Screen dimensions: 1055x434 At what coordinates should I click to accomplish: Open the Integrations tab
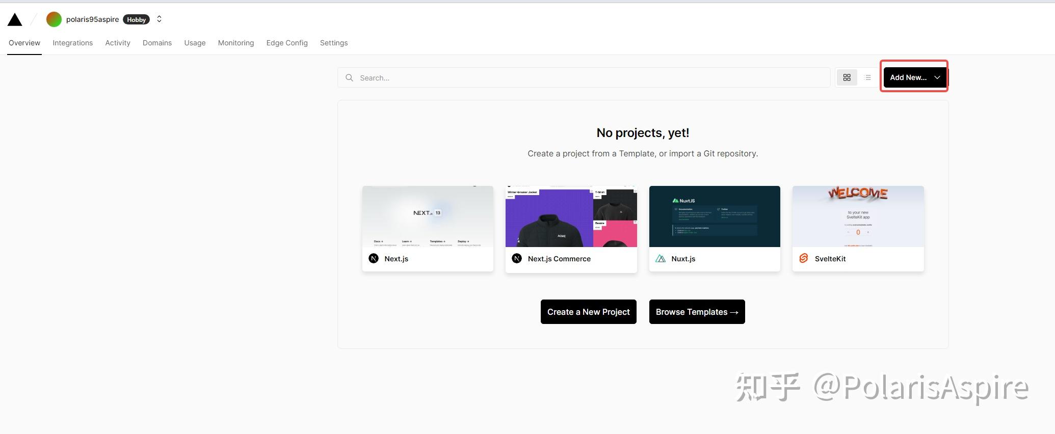73,43
